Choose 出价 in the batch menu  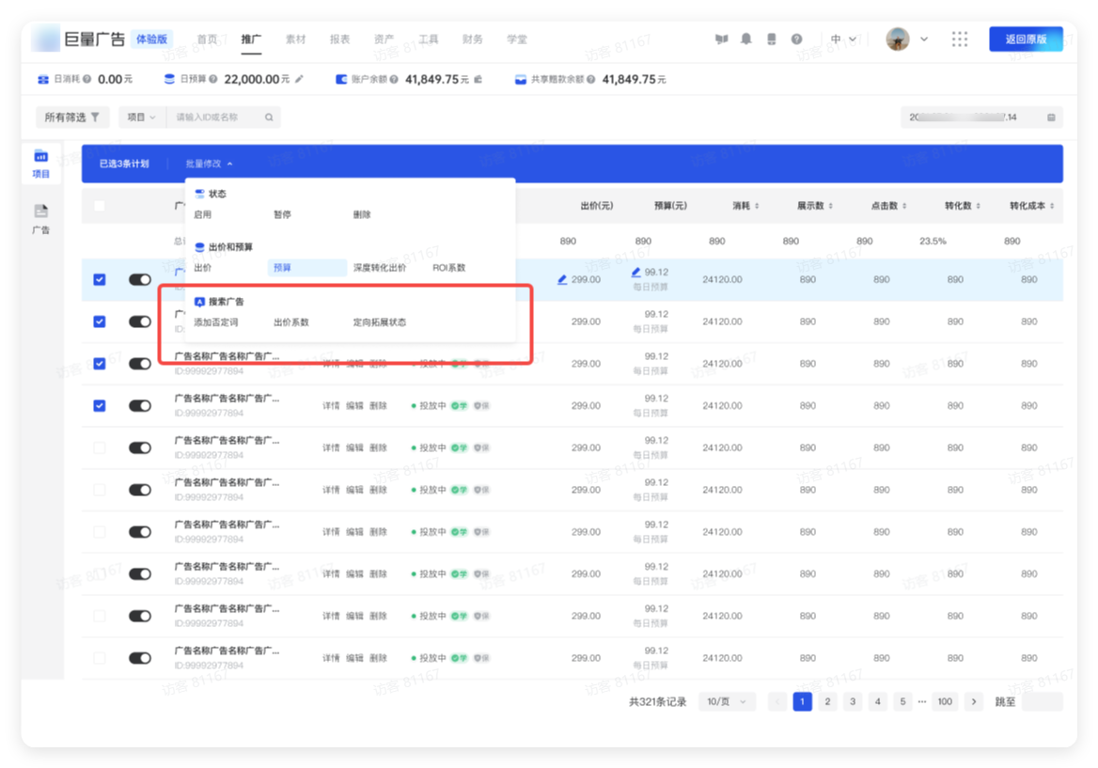203,267
